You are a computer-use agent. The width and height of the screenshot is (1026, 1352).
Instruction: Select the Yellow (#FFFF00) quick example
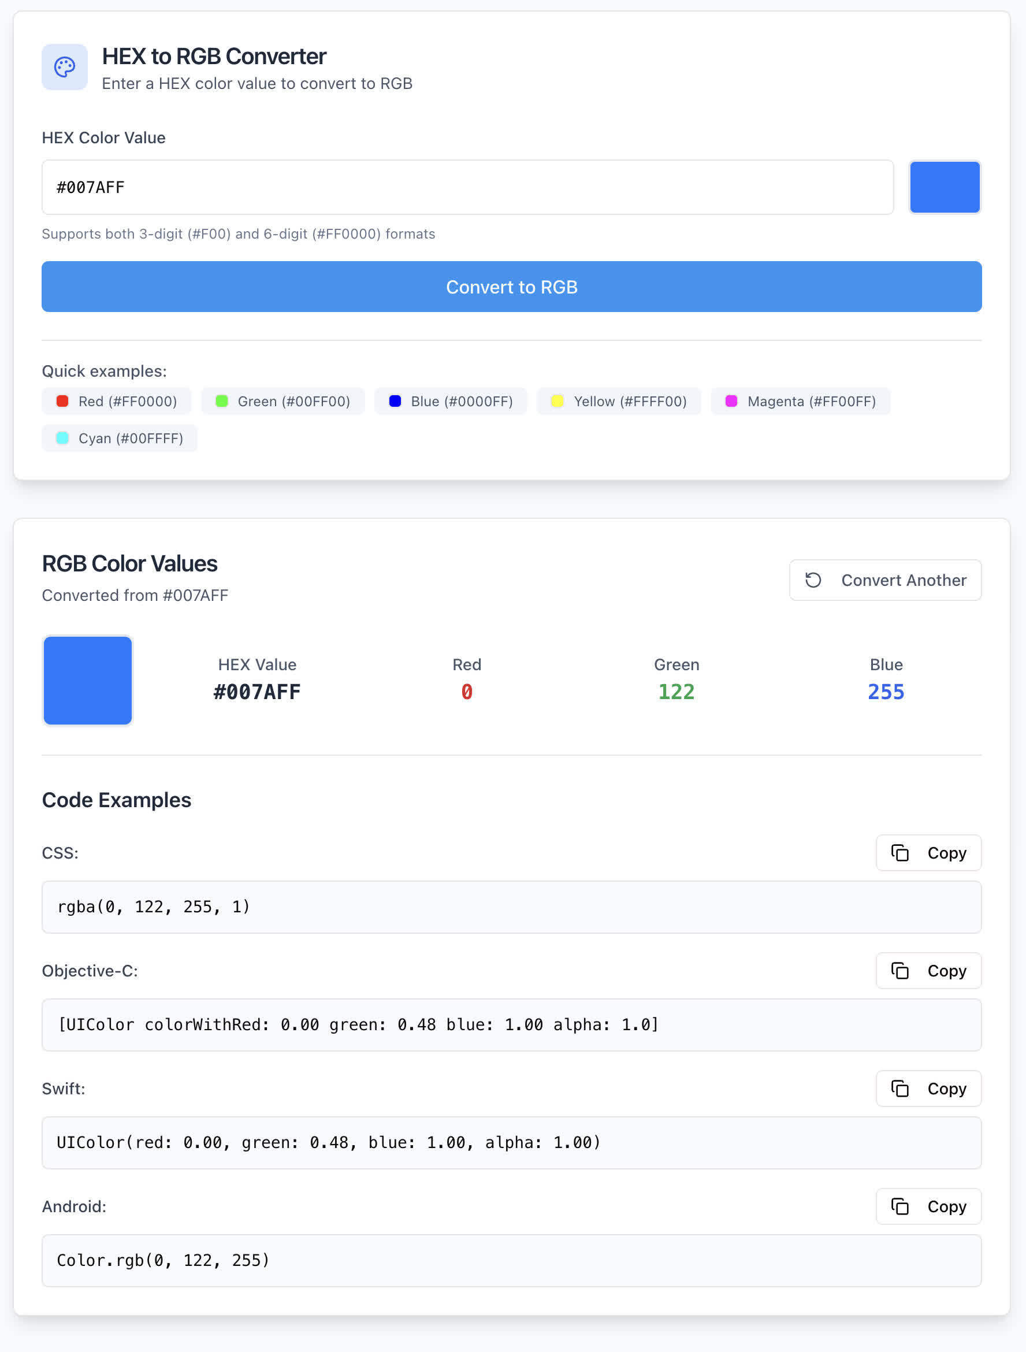619,402
